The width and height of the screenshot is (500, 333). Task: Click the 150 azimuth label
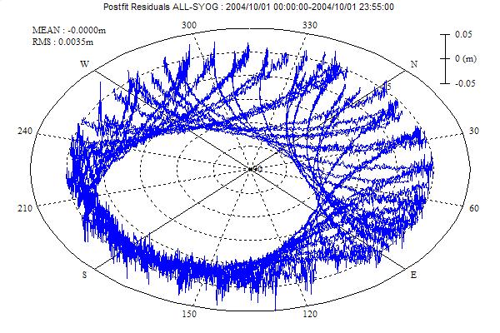click(189, 313)
